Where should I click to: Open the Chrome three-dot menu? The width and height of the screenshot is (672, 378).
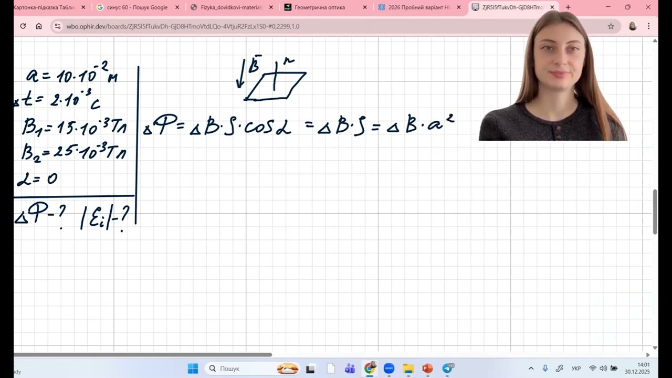(649, 26)
